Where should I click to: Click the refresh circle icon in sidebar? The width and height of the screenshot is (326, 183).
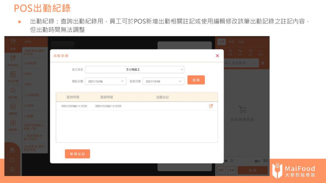pyautogui.click(x=12, y=159)
